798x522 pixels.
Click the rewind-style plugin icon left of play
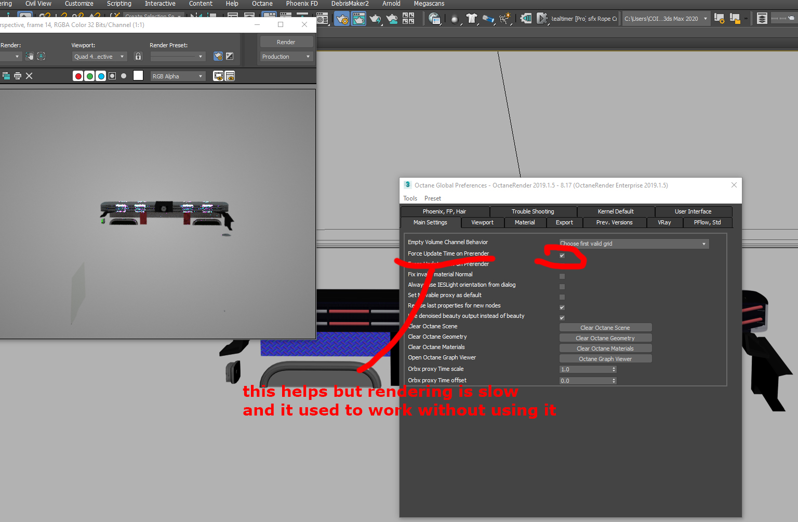click(526, 19)
